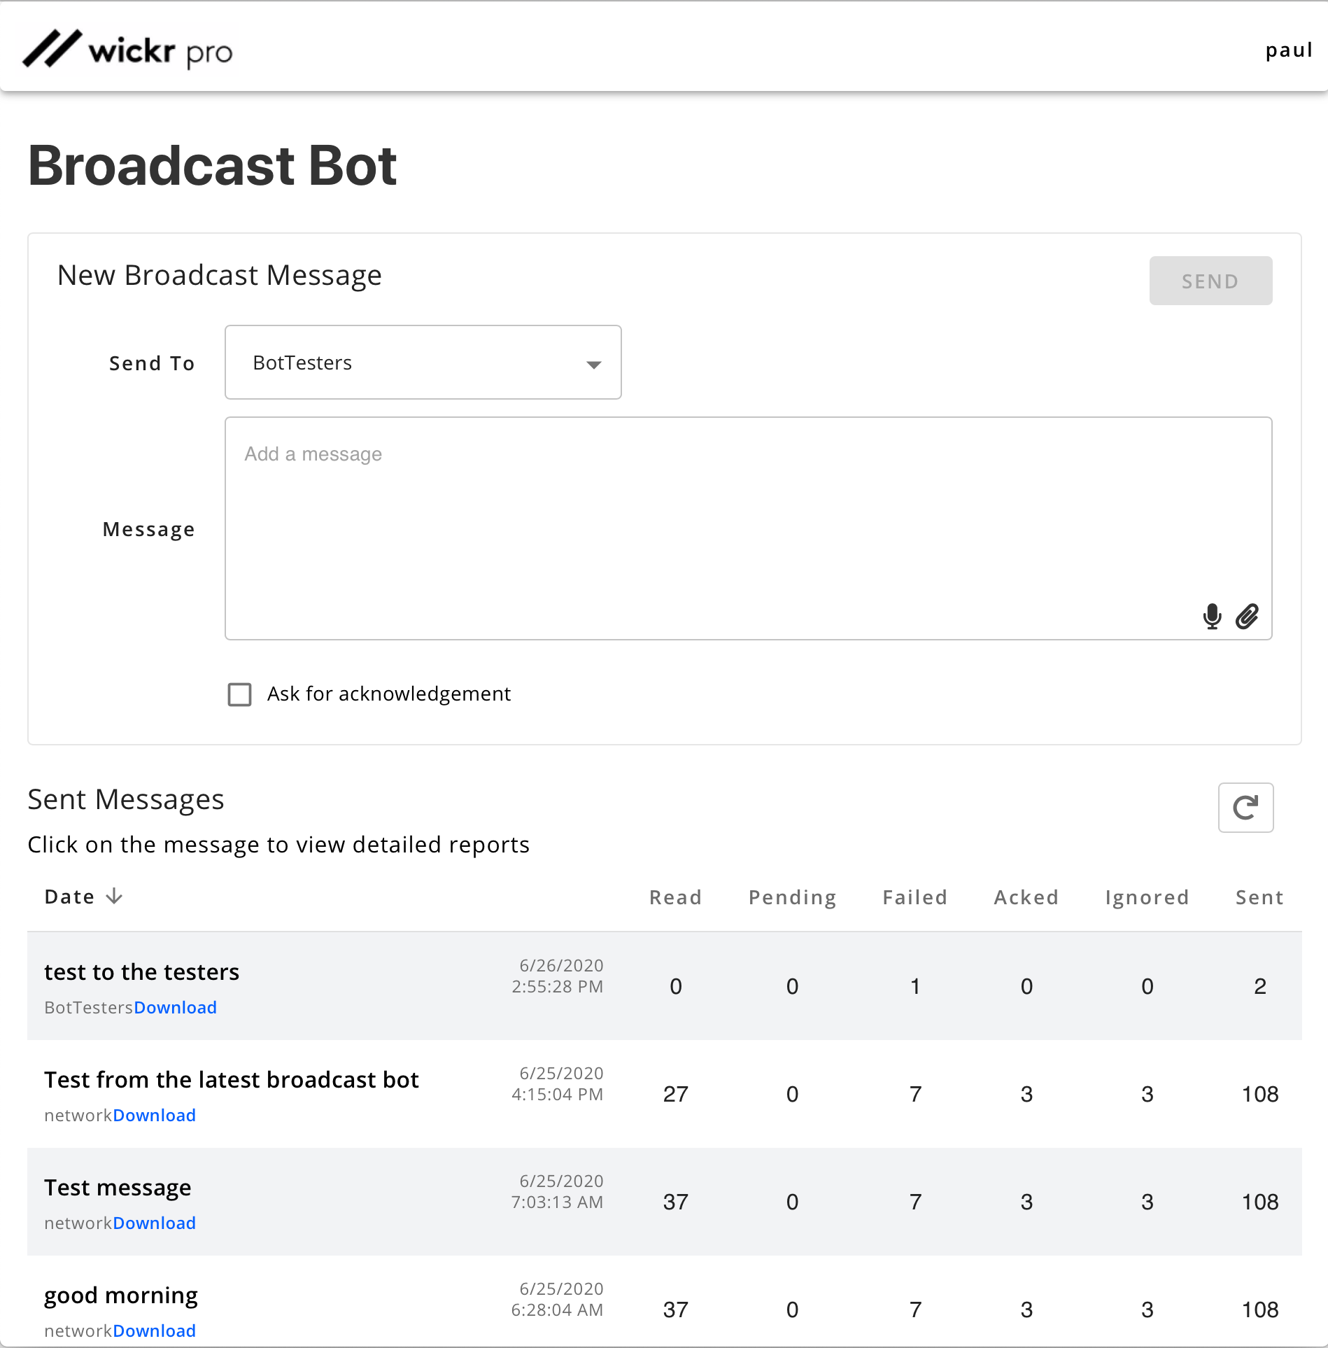The width and height of the screenshot is (1328, 1348).
Task: Open the Send To BotTesters dropdown
Action: (x=423, y=363)
